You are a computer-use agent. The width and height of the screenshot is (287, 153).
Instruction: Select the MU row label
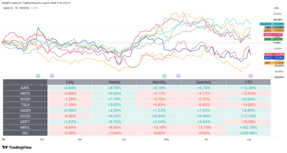click(x=25, y=133)
